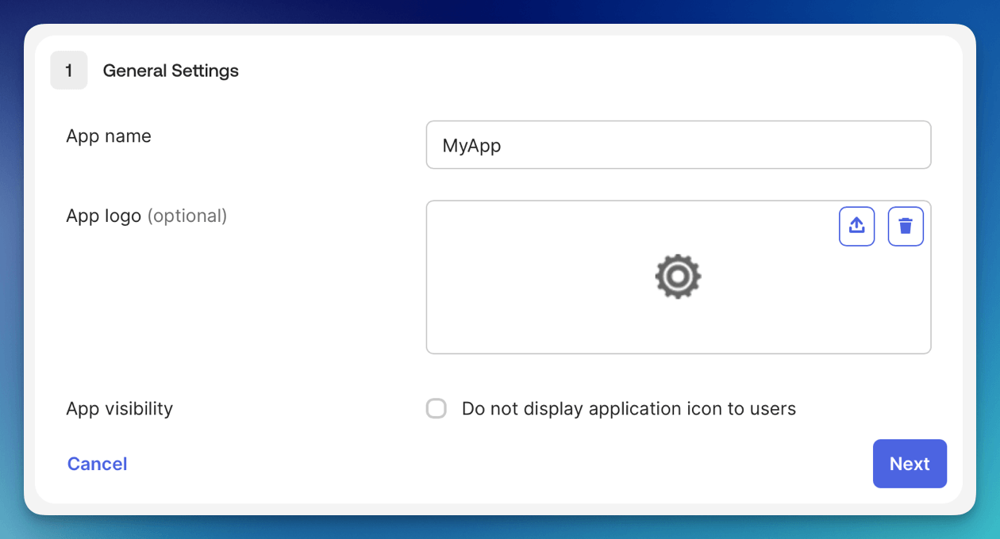This screenshot has height=539, width=1000.
Task: Proceed with the Next button
Action: [x=910, y=464]
